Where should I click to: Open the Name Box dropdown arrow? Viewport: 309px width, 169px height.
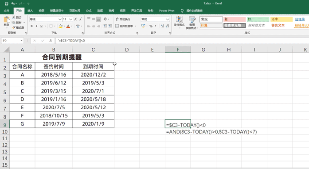coord(21,41)
